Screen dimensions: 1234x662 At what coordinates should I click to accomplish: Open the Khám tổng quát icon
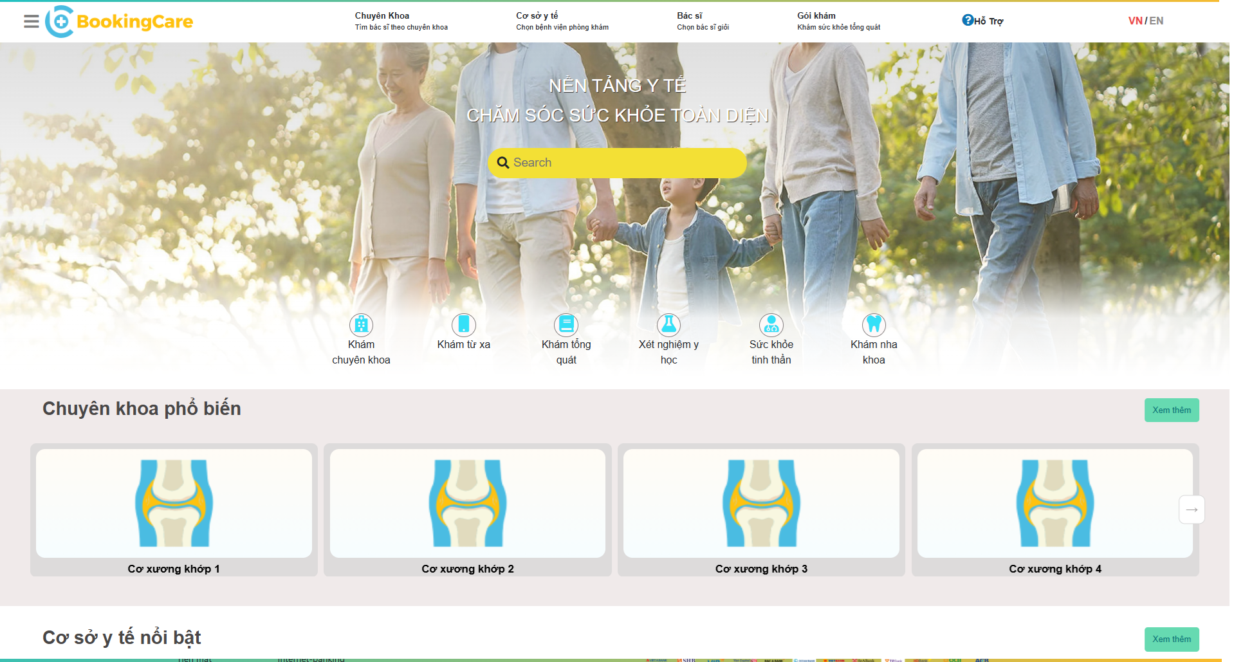[566, 325]
